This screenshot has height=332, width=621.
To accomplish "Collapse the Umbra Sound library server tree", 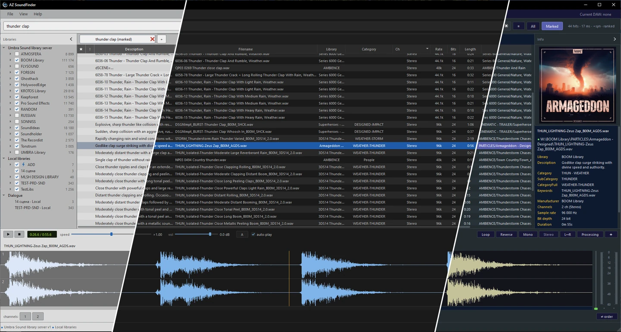I will (x=4, y=48).
